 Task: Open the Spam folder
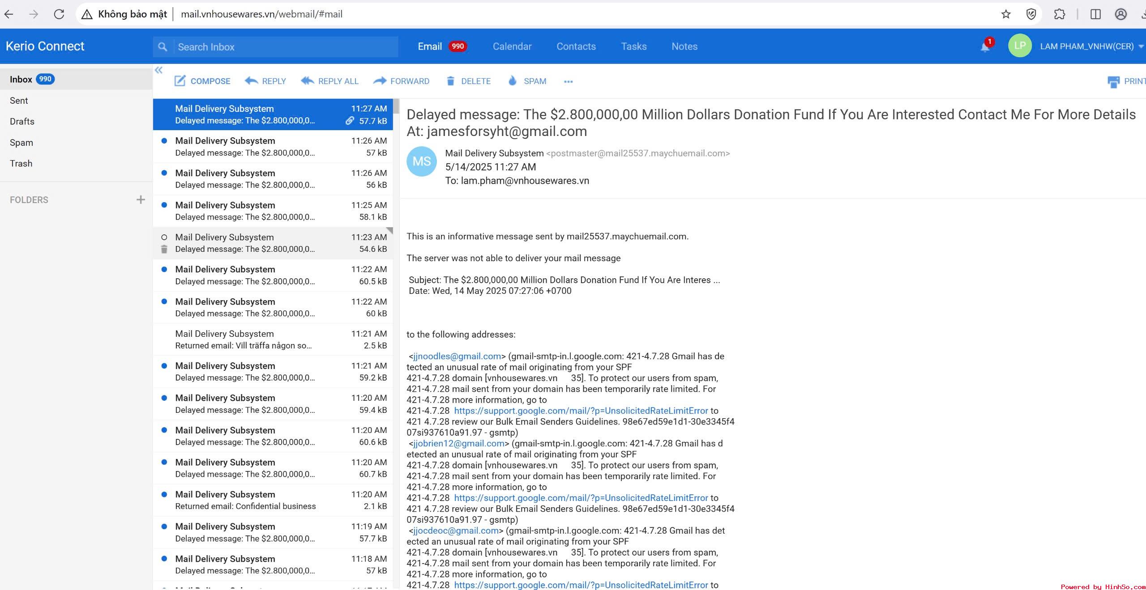pyautogui.click(x=76, y=143)
